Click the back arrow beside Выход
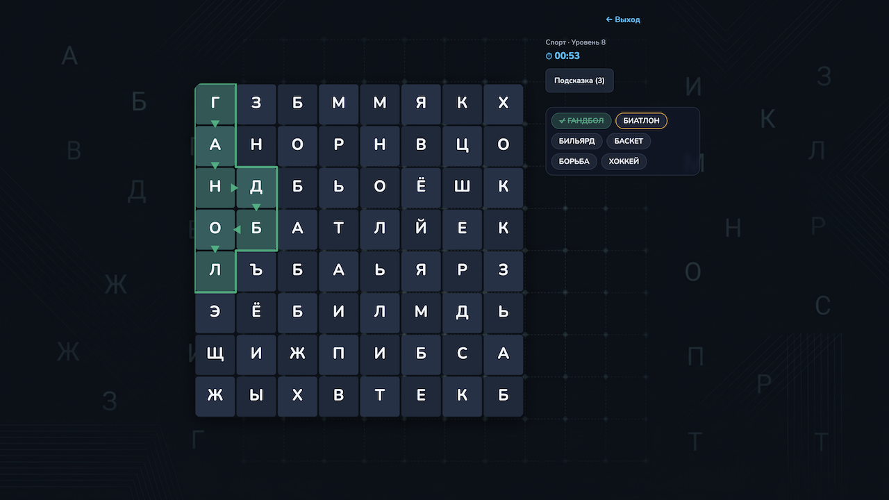889x500 pixels. 608,19
